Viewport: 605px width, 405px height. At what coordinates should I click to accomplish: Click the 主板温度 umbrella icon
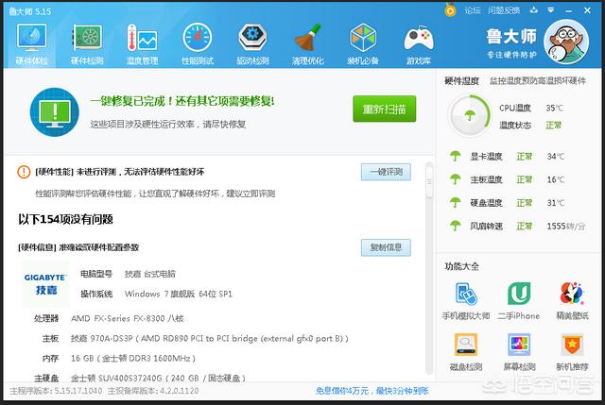coord(456,179)
